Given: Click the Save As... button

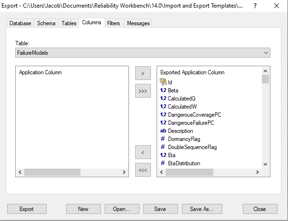Looking at the screenshot, I should [205, 209].
